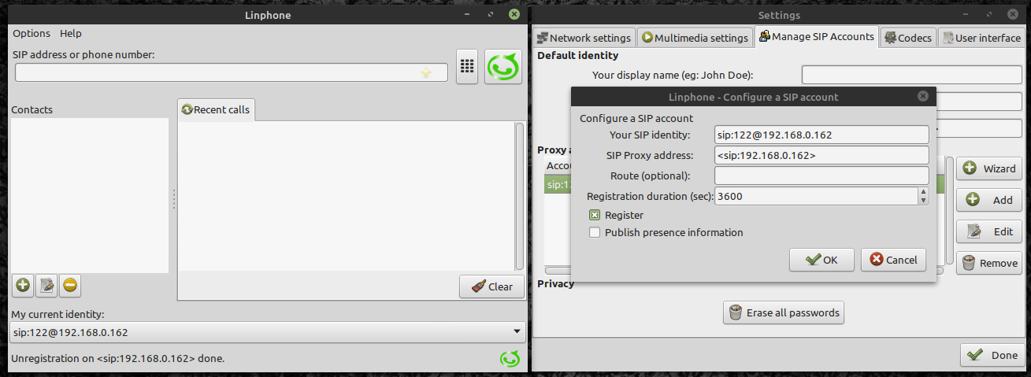Image resolution: width=1031 pixels, height=377 pixels.
Task: Click Erase all passwords button
Action: (x=783, y=312)
